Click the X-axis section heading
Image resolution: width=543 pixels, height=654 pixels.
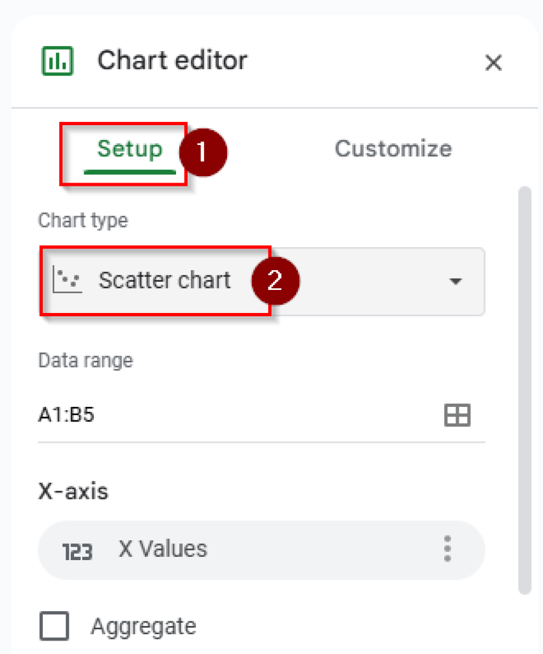coord(73,491)
